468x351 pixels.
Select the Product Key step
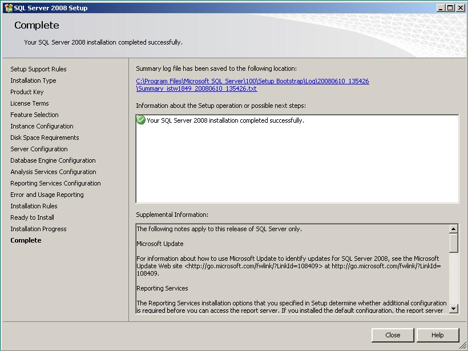point(27,92)
